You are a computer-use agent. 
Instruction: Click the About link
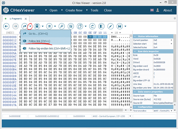168,10
